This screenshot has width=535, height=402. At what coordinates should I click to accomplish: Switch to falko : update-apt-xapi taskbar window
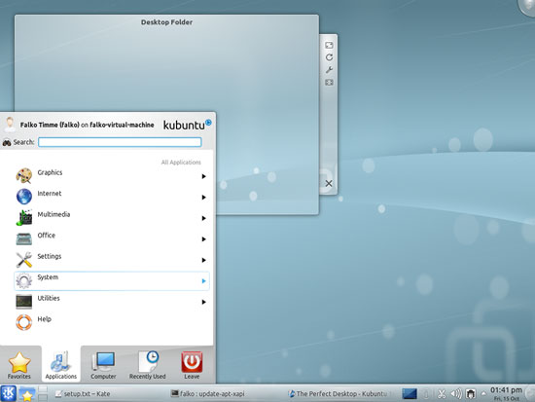tap(208, 394)
